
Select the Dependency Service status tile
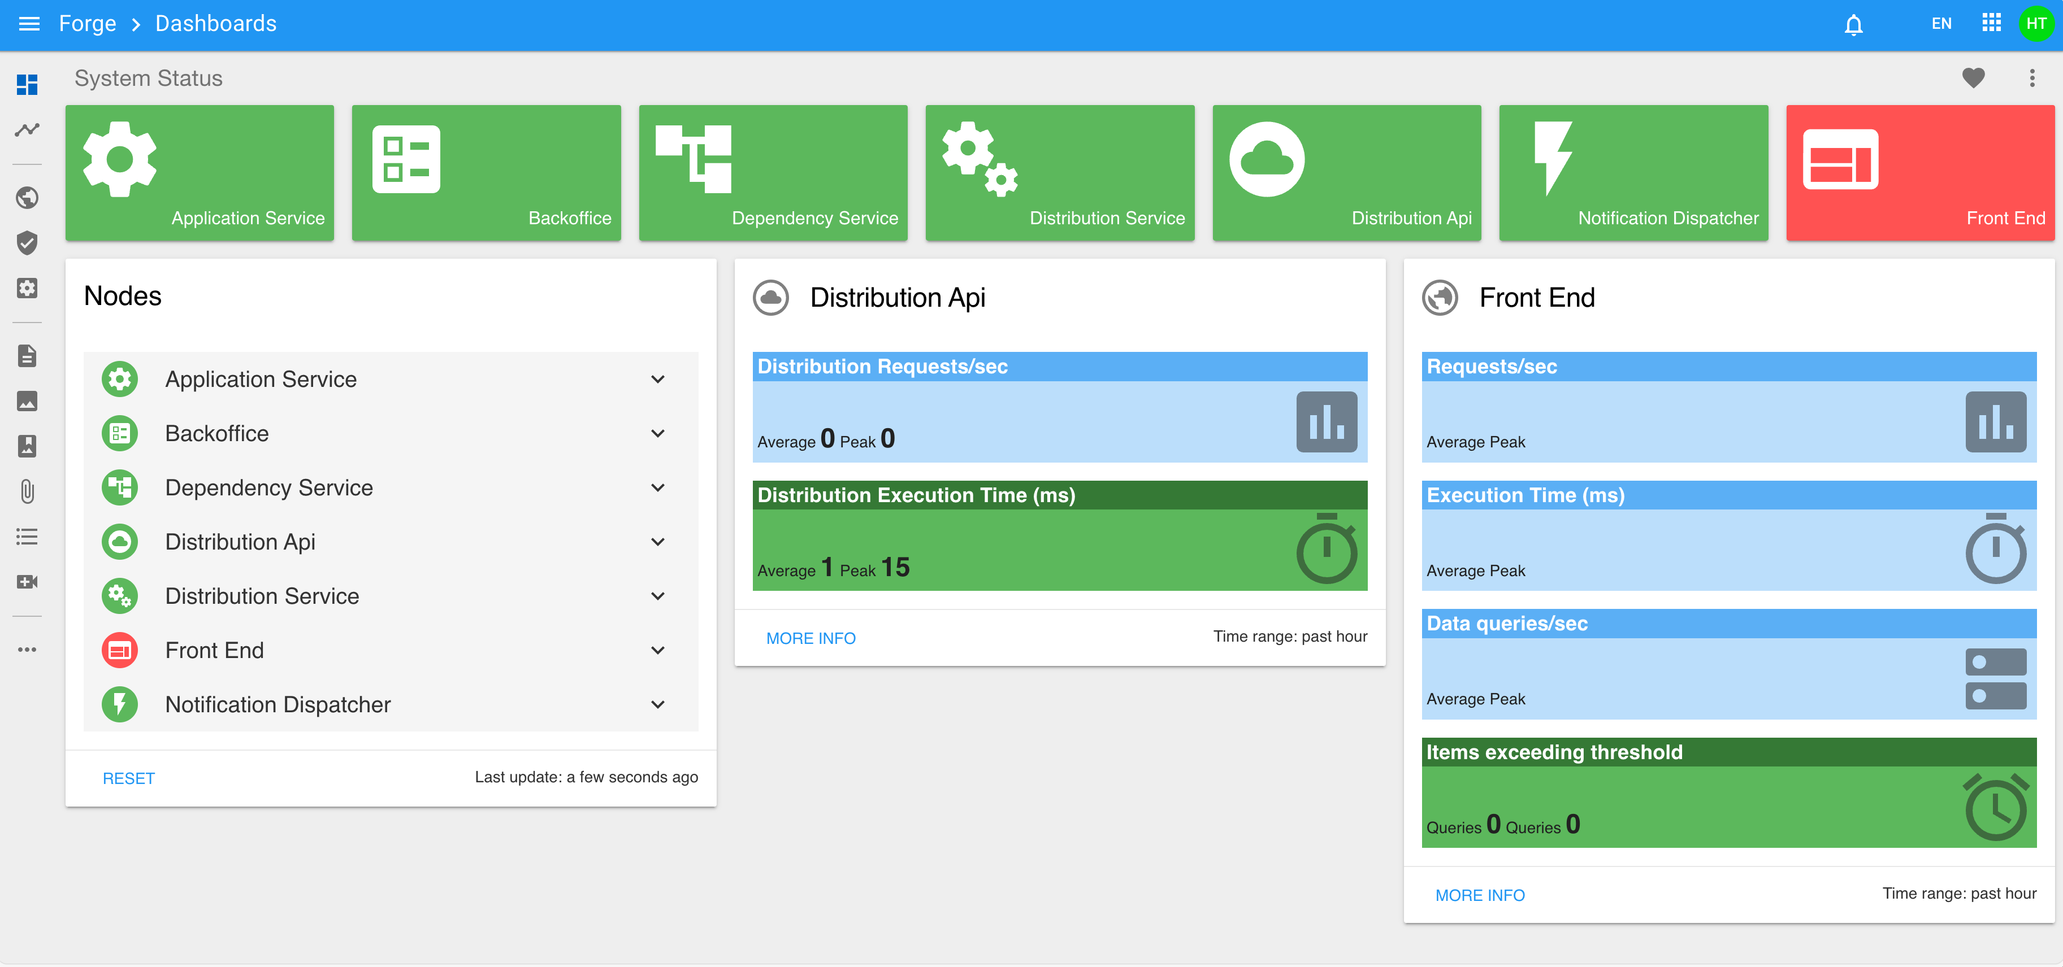point(773,173)
